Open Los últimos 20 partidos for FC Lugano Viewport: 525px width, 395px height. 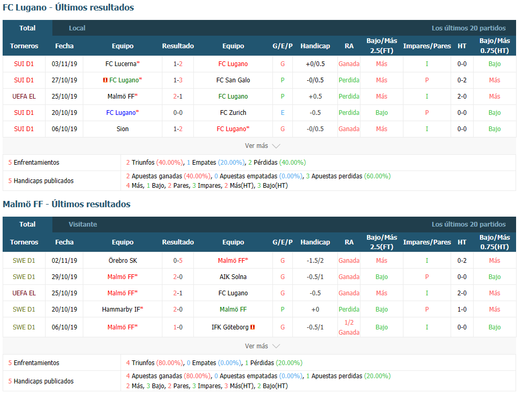pyautogui.click(x=468, y=28)
